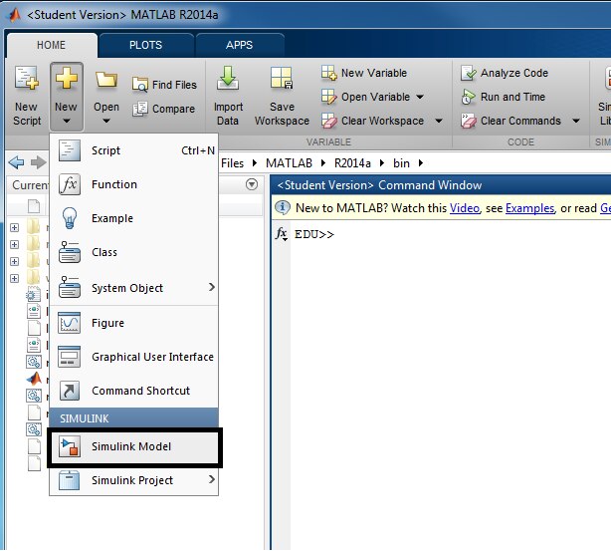The width and height of the screenshot is (611, 551).
Task: Open the Examples link in the info bar
Action: 528,208
